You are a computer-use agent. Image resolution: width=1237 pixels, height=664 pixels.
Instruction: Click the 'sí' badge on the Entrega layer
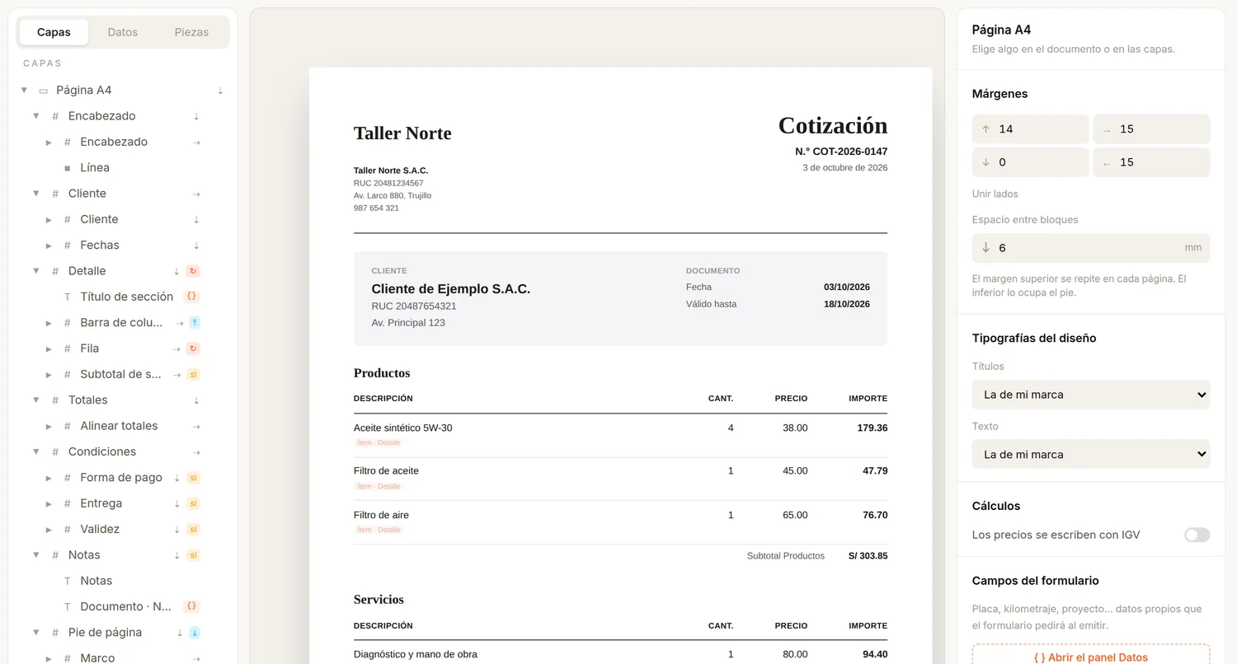pyautogui.click(x=194, y=503)
